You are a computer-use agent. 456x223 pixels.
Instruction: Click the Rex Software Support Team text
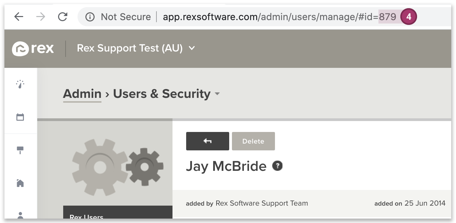(262, 203)
